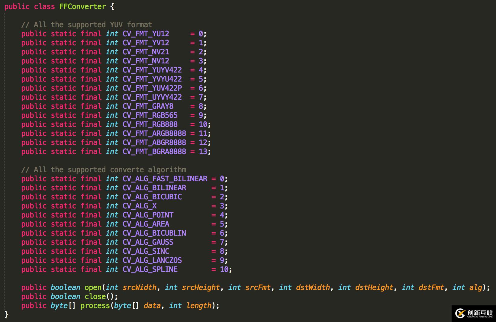
Task: Select constant CV_ALG_AREA
Action: (x=146, y=224)
